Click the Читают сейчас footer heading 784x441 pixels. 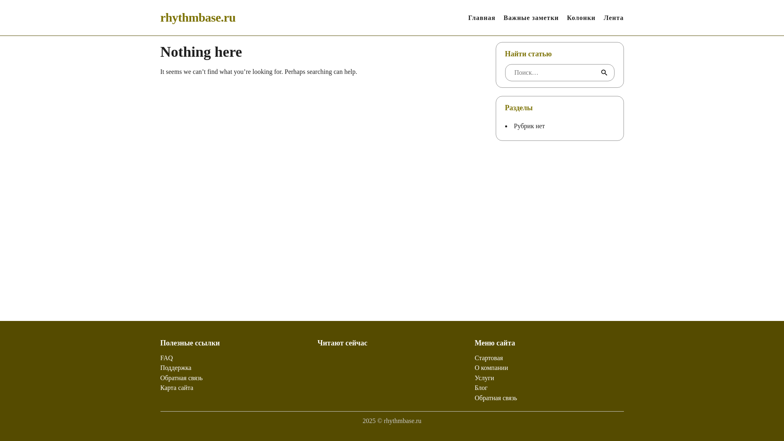tap(342, 343)
